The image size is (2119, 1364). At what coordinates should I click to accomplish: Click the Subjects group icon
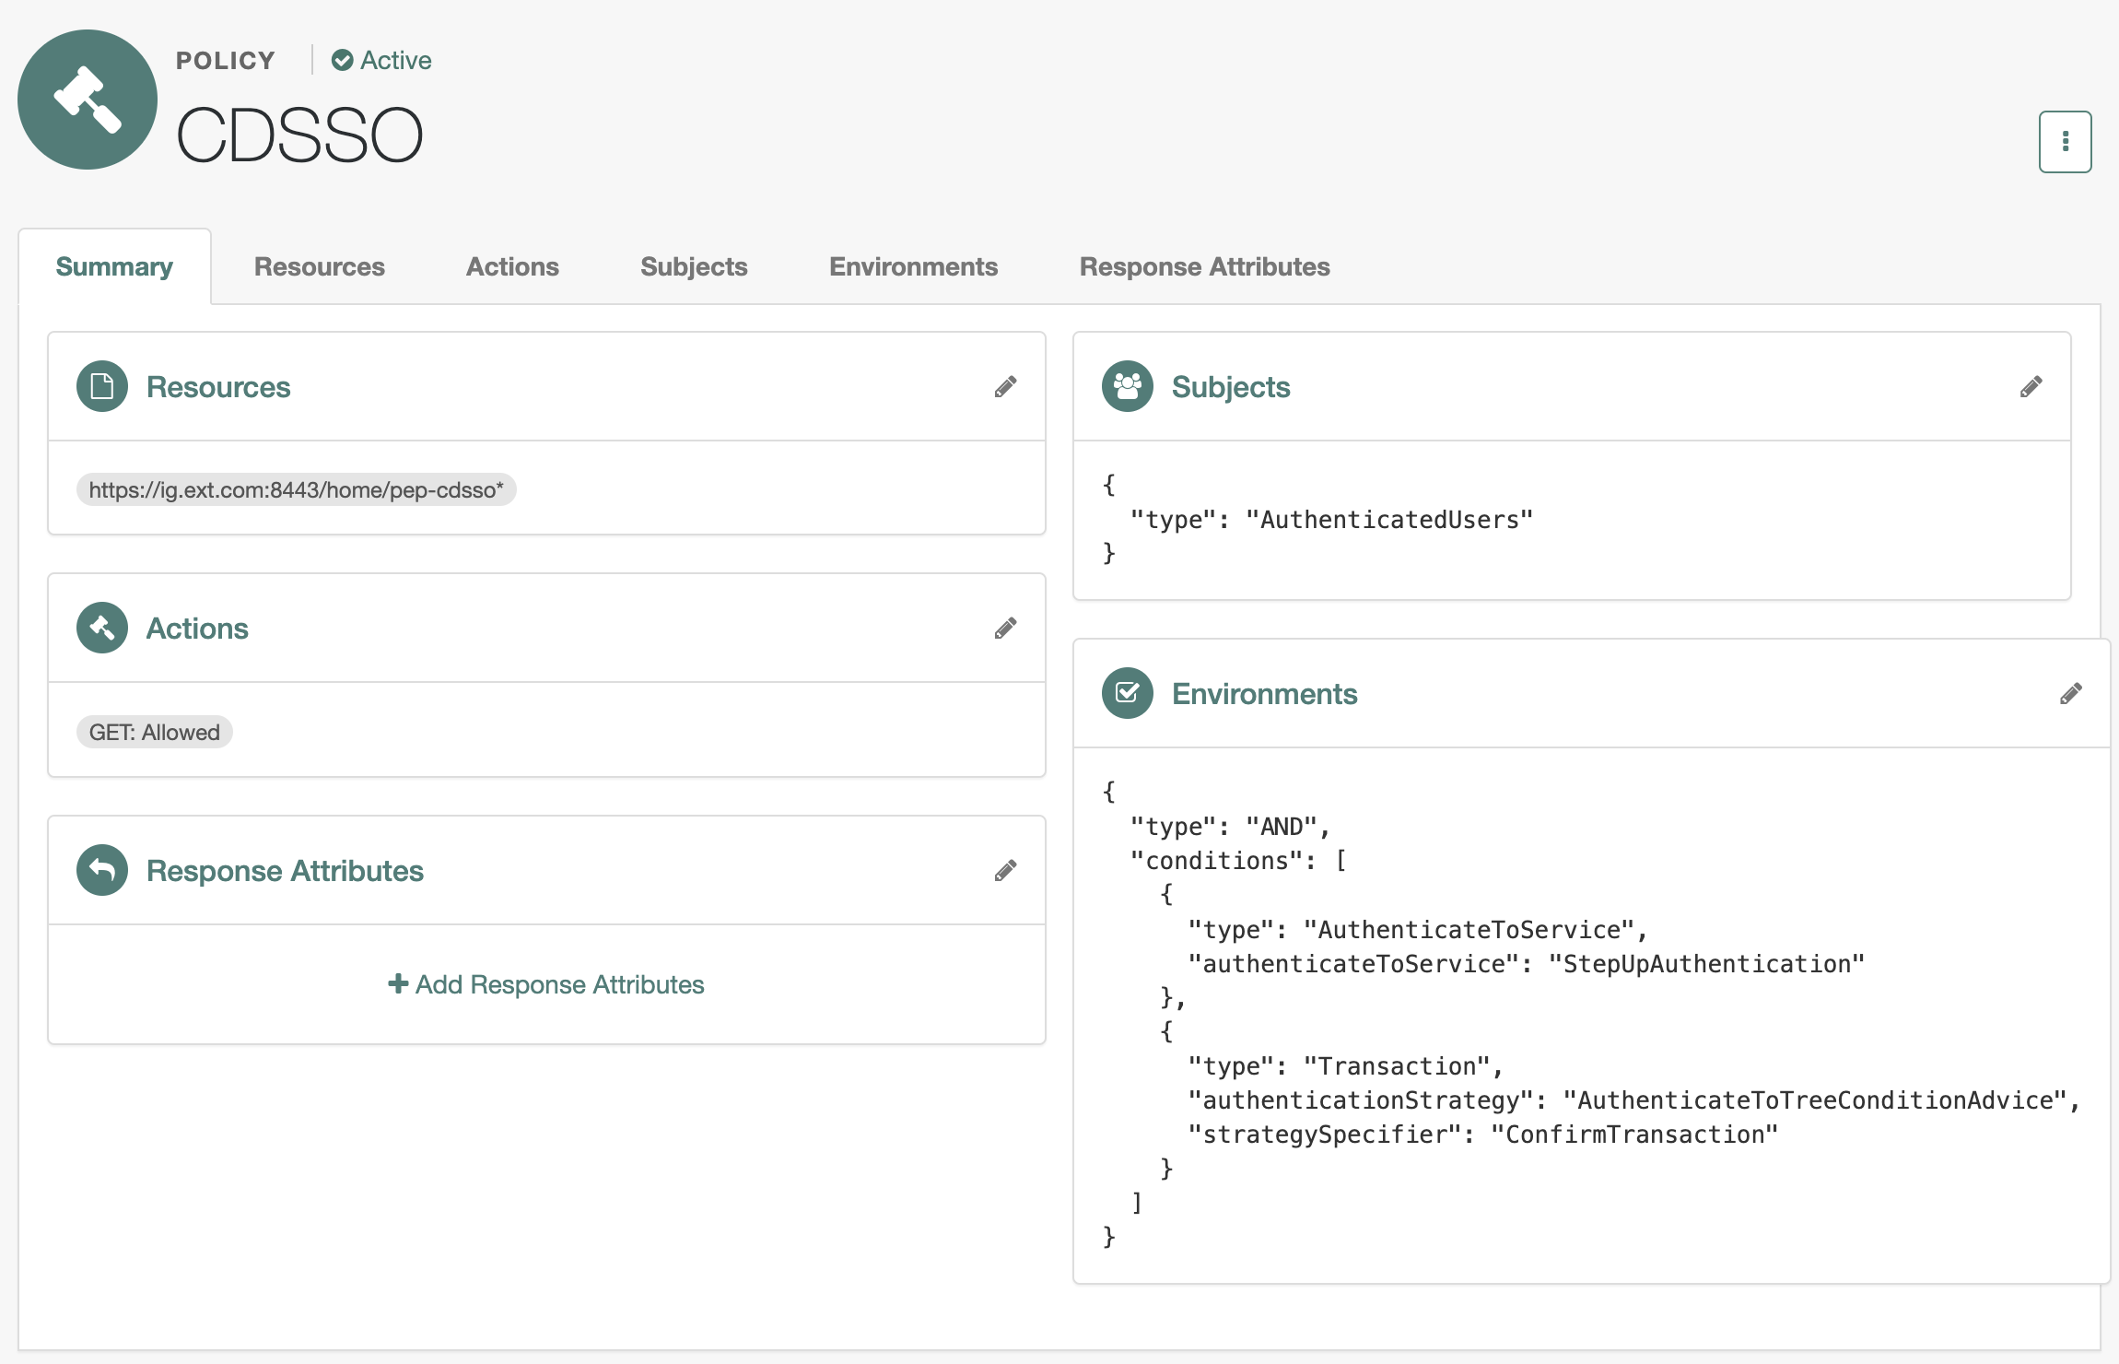1127,386
